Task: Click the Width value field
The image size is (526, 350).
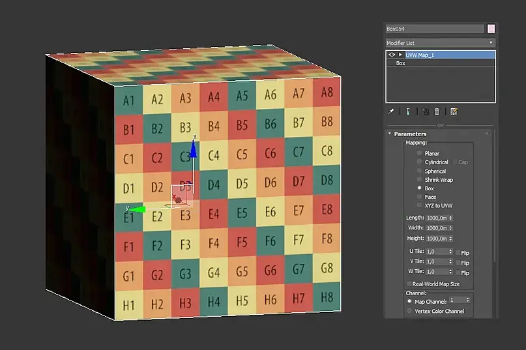Action: [437, 228]
